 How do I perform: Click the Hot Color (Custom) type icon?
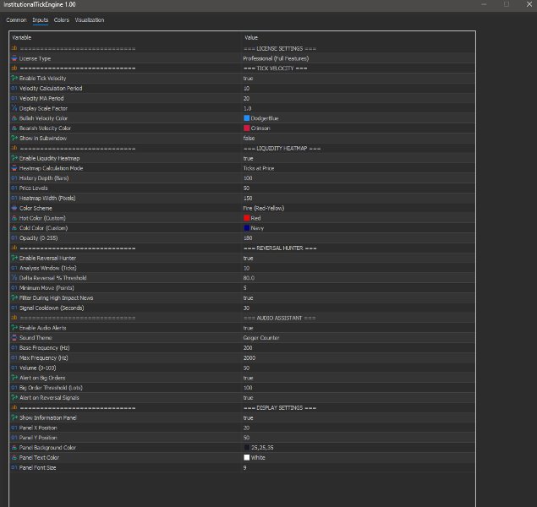[x=14, y=218]
